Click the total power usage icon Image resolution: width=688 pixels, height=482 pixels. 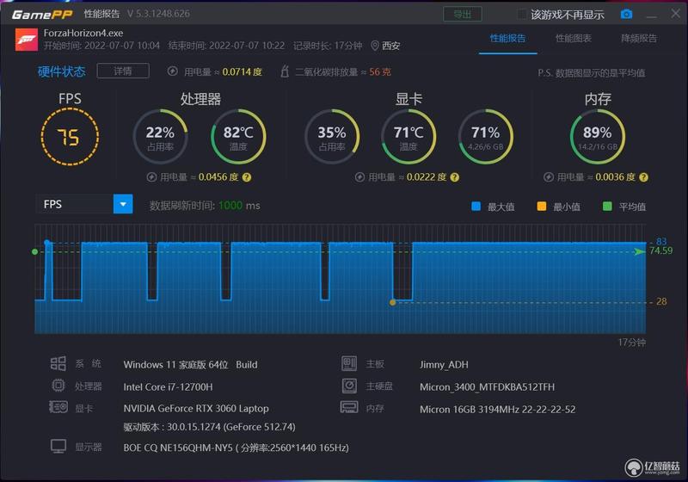click(x=173, y=71)
